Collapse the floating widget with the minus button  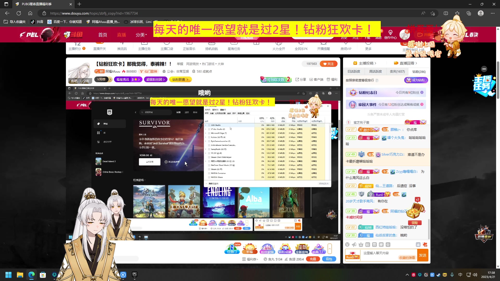(x=484, y=69)
